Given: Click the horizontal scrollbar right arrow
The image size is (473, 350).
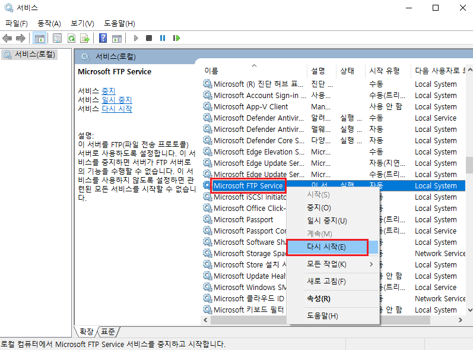Looking at the screenshot, I should pyautogui.click(x=461, y=320).
